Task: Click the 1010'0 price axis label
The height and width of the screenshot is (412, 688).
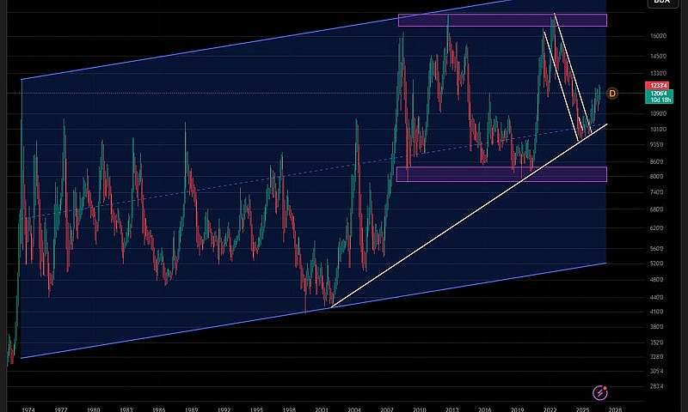Action: 658,129
